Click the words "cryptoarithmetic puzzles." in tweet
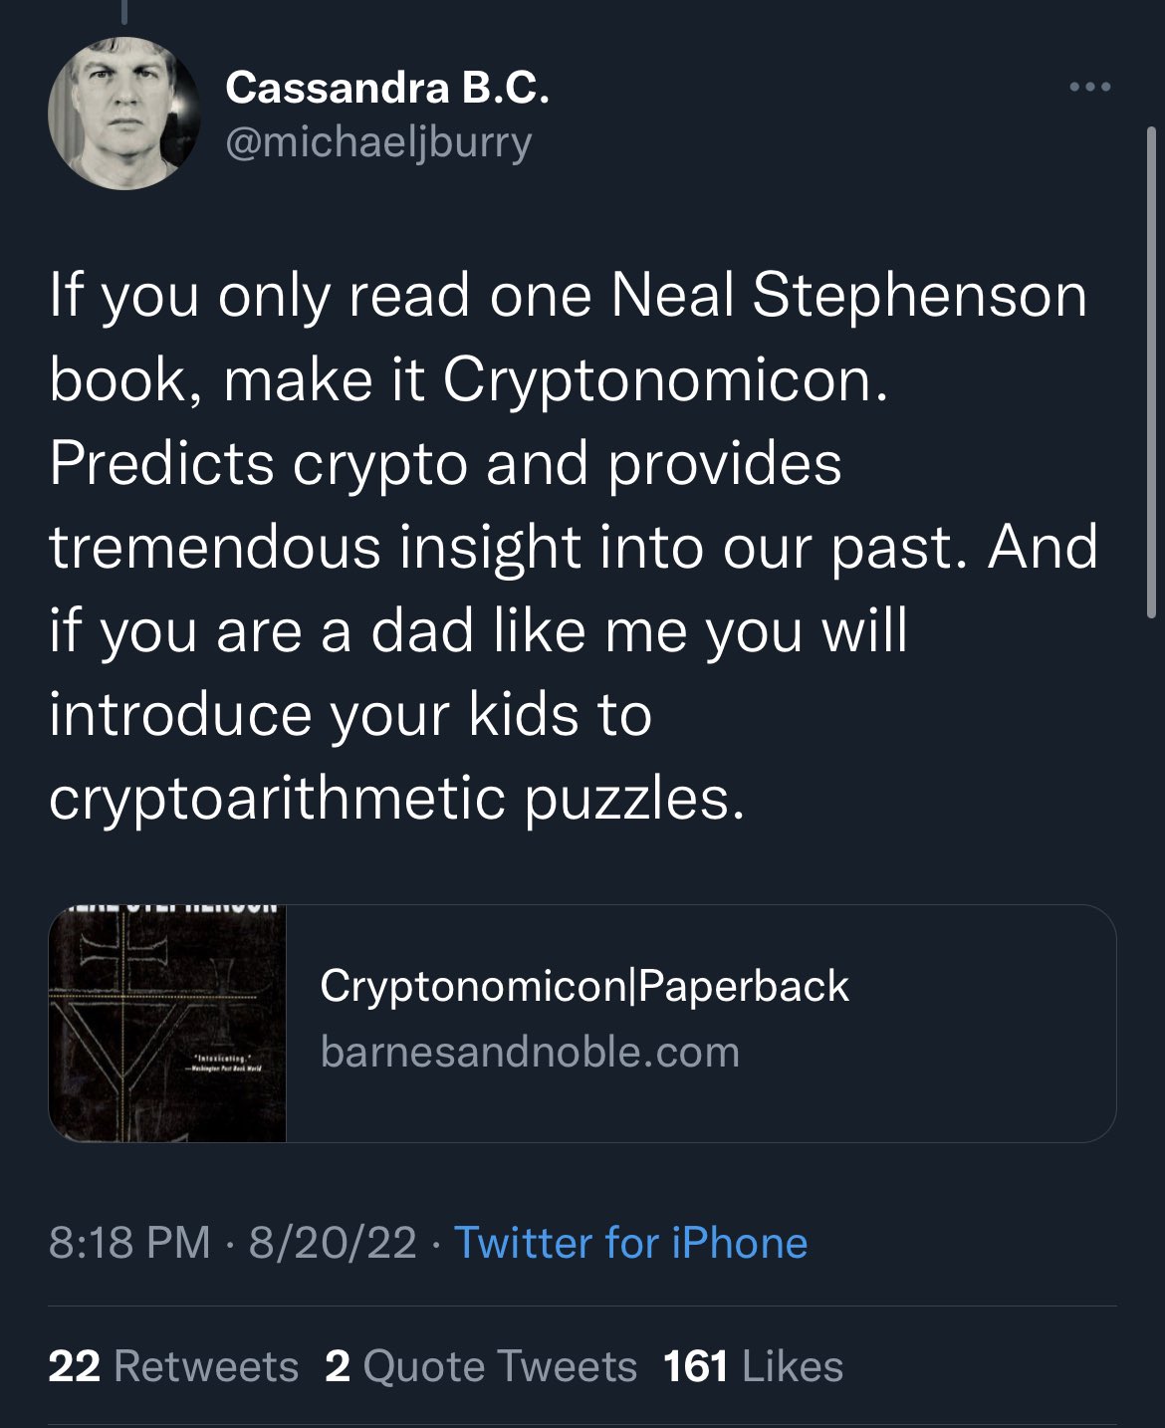Viewport: 1165px width, 1428px height. (x=396, y=798)
